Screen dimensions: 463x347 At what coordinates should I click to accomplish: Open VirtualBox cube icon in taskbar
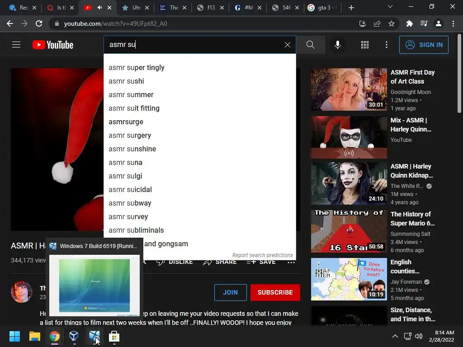tap(74, 336)
